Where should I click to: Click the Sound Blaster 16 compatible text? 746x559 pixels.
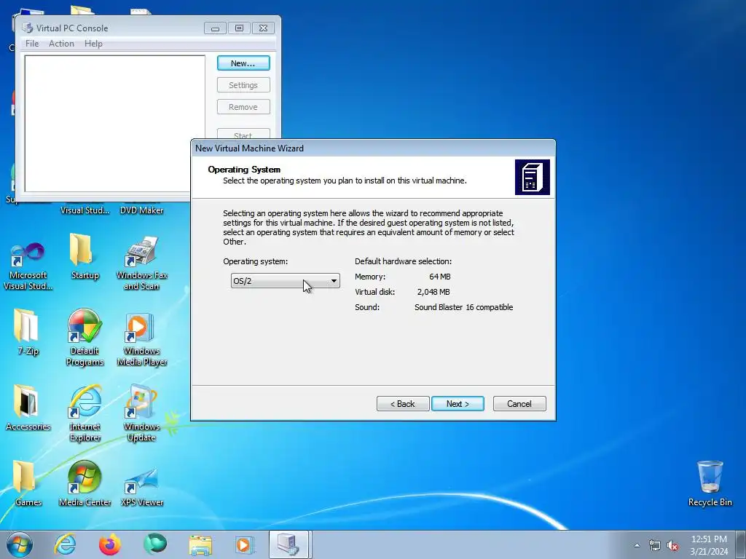click(x=463, y=307)
